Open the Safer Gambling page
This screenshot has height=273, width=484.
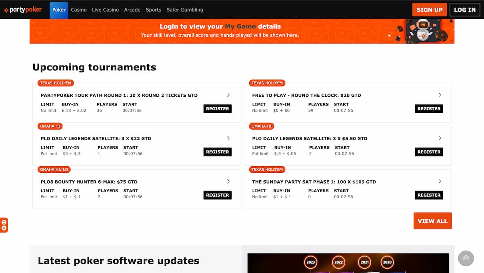(185, 10)
